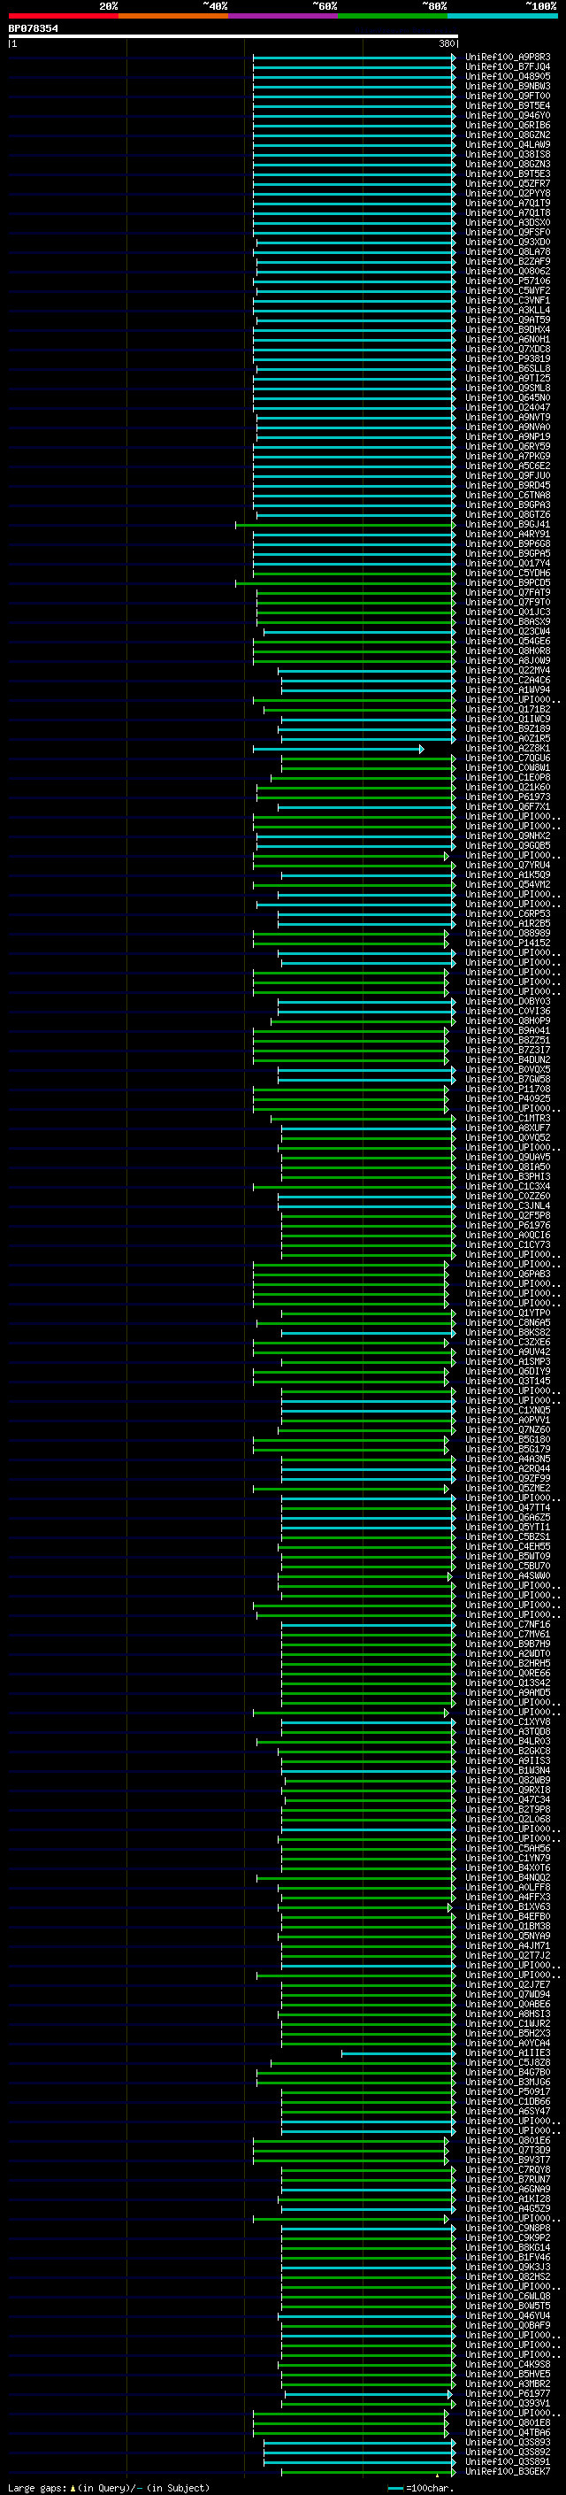This screenshot has height=2495, width=566.
Task: Select label UniRef100_A7Q1T8
Action: 507,213
